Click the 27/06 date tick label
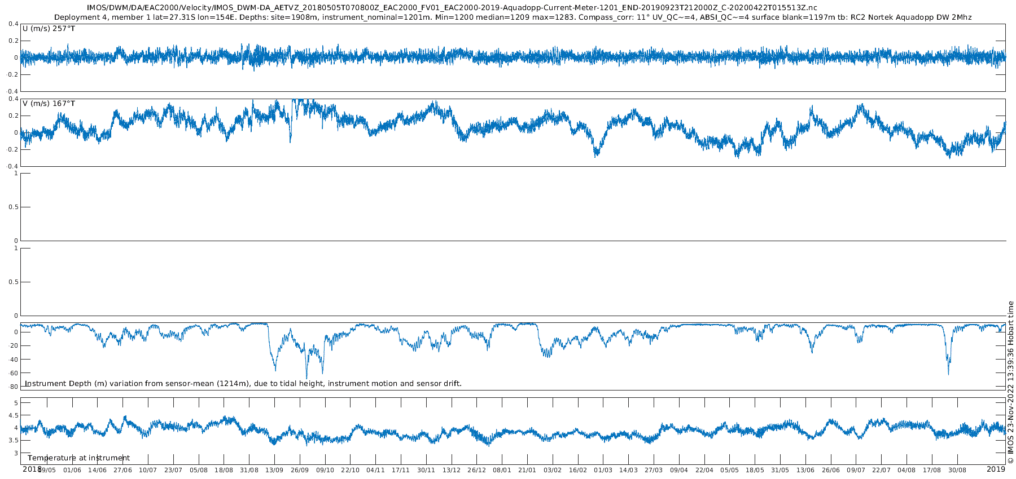Image resolution: width=1016 pixels, height=479 pixels. [x=122, y=470]
